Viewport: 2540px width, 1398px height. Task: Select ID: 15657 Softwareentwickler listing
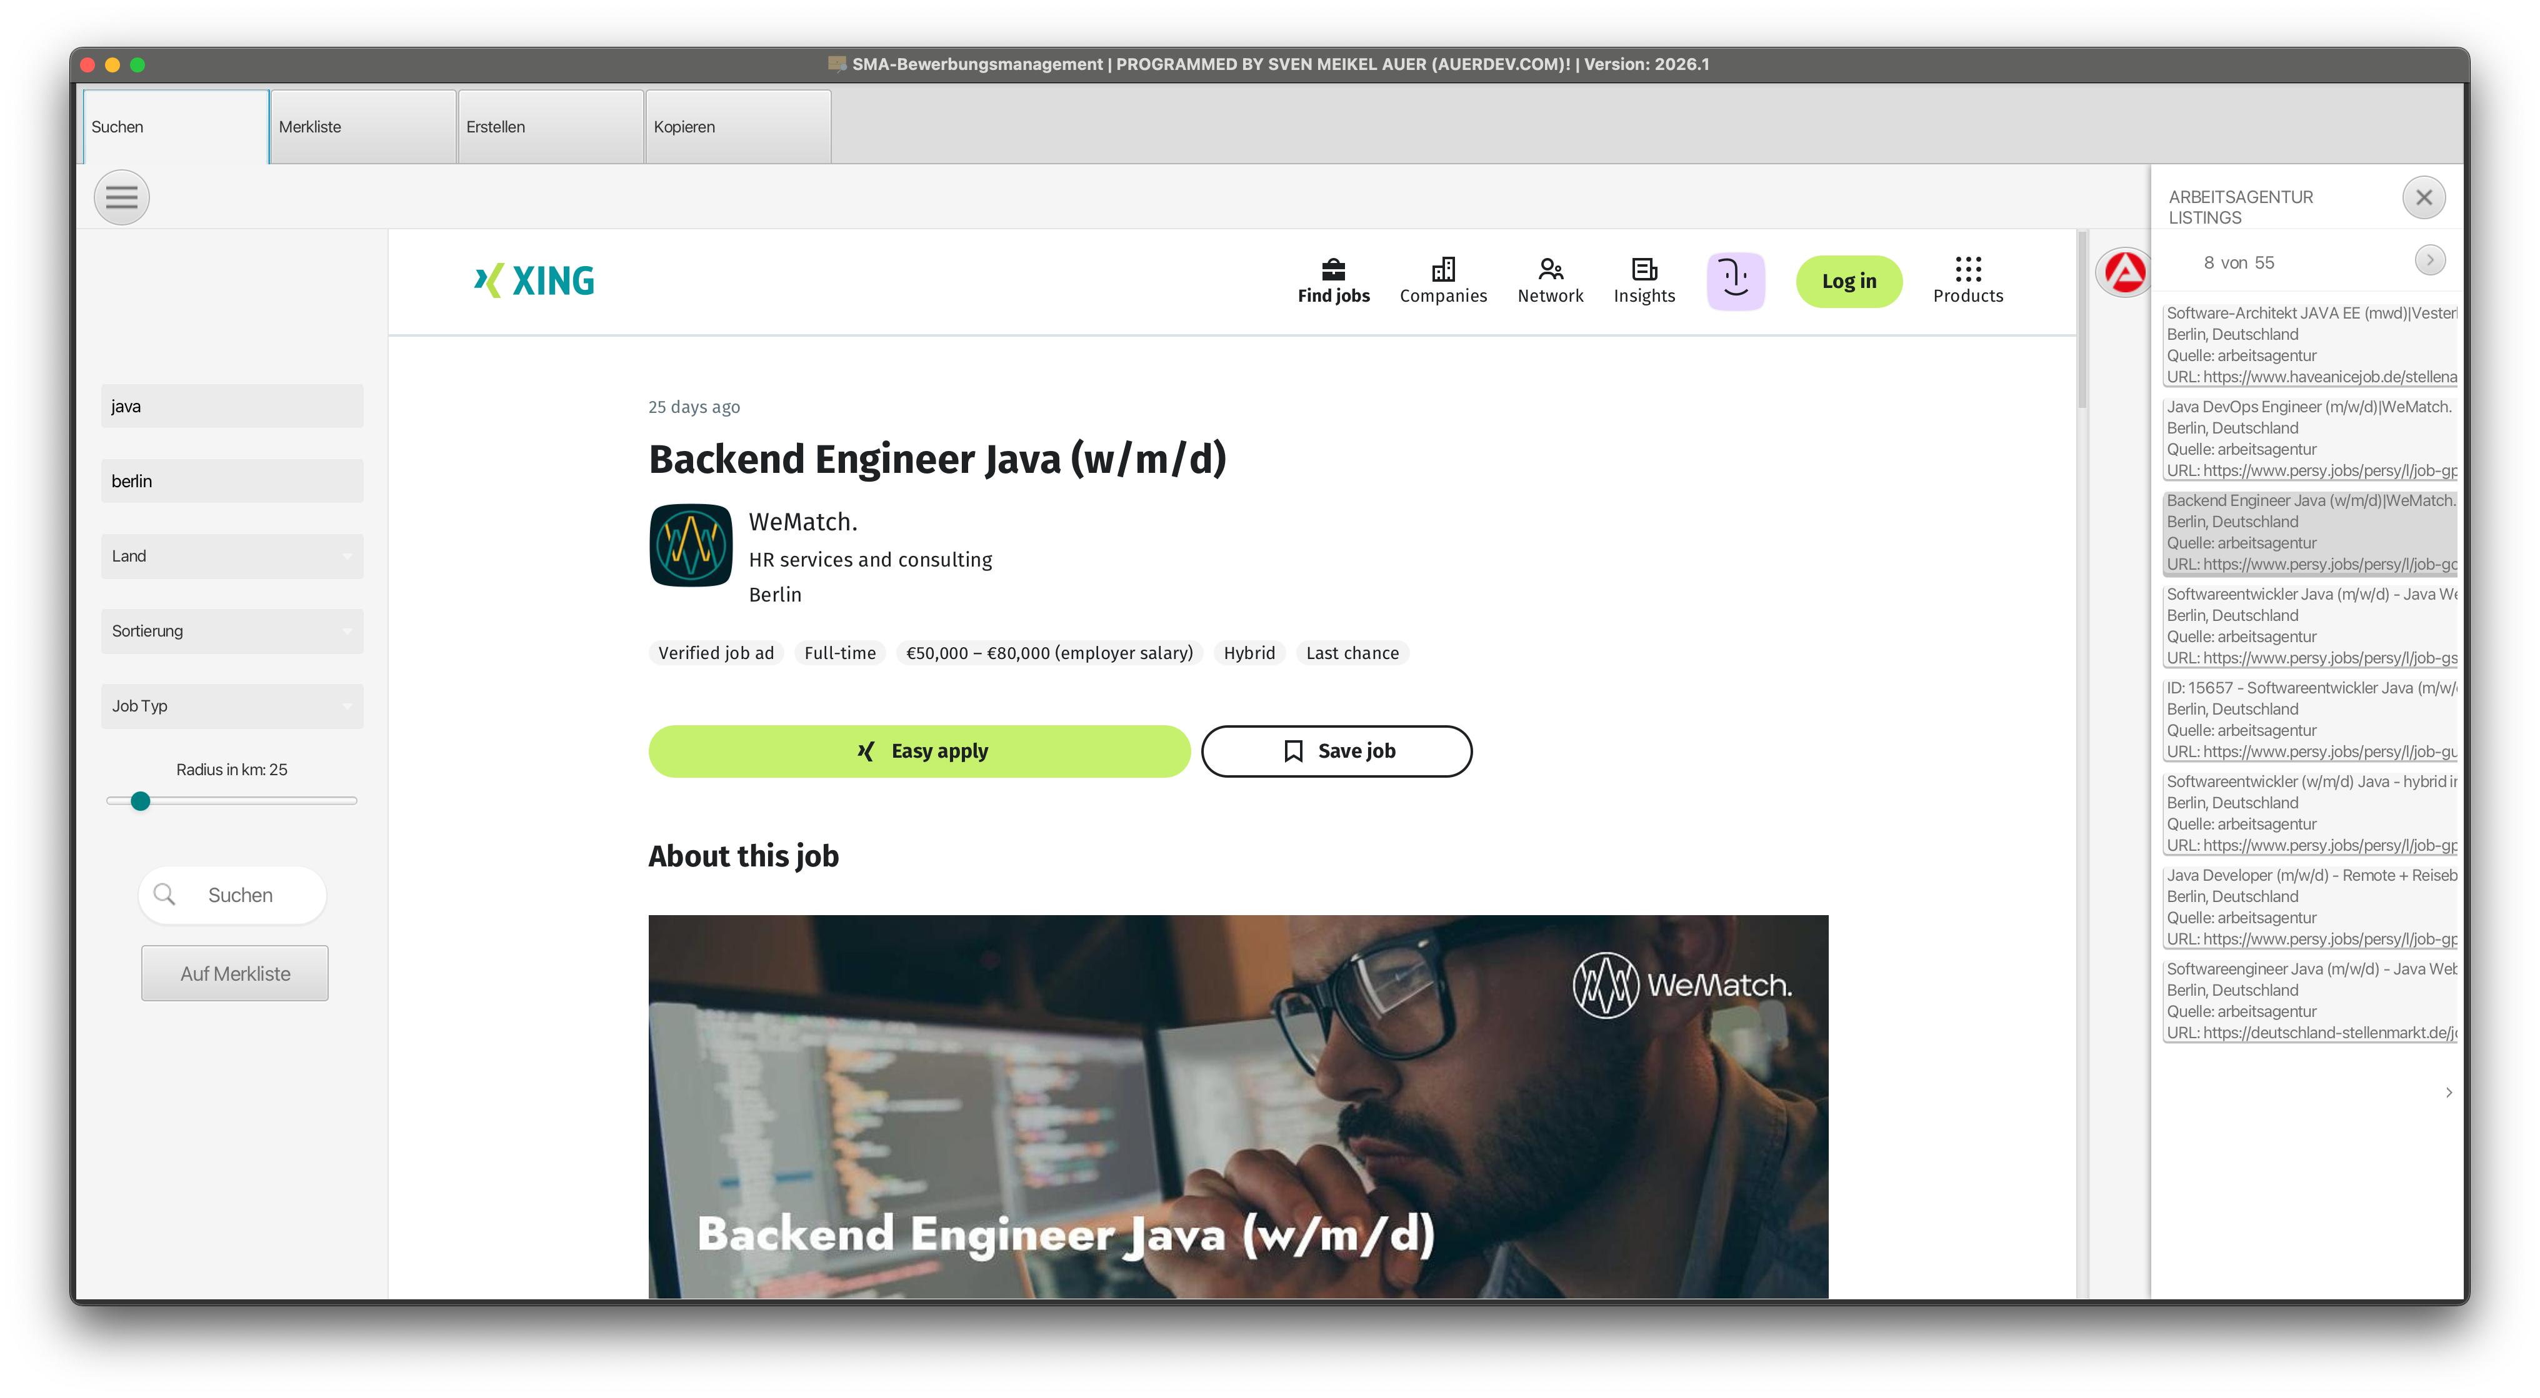point(2309,719)
